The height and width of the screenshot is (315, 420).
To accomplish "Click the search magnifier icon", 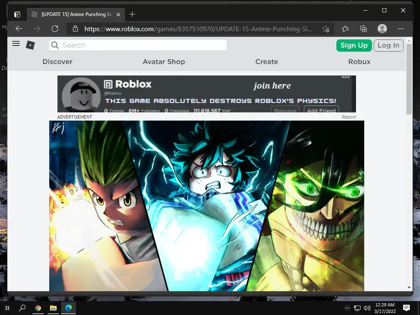I will click(x=55, y=45).
